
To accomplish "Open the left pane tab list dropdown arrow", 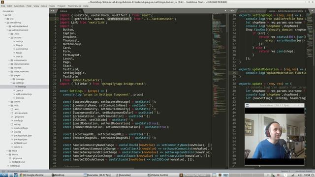I will [225, 11].
